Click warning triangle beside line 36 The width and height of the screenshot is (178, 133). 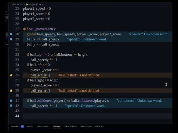[11, 75]
